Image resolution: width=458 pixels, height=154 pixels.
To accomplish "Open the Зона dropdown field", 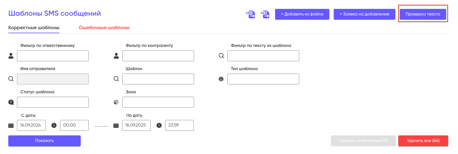I will (158, 102).
